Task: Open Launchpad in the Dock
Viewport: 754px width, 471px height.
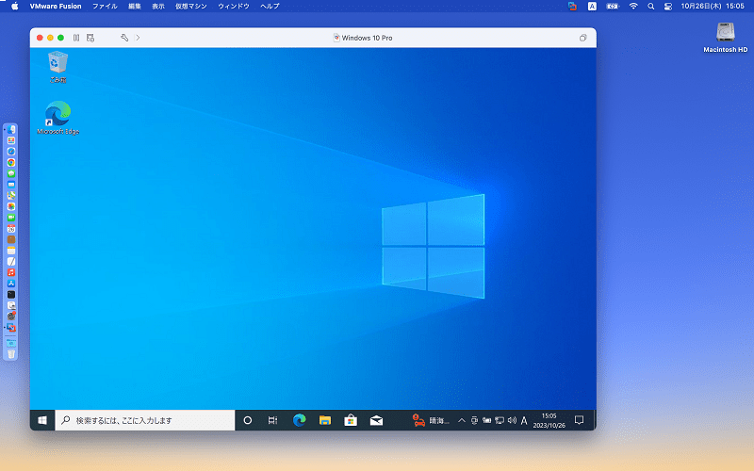Action: (11, 140)
